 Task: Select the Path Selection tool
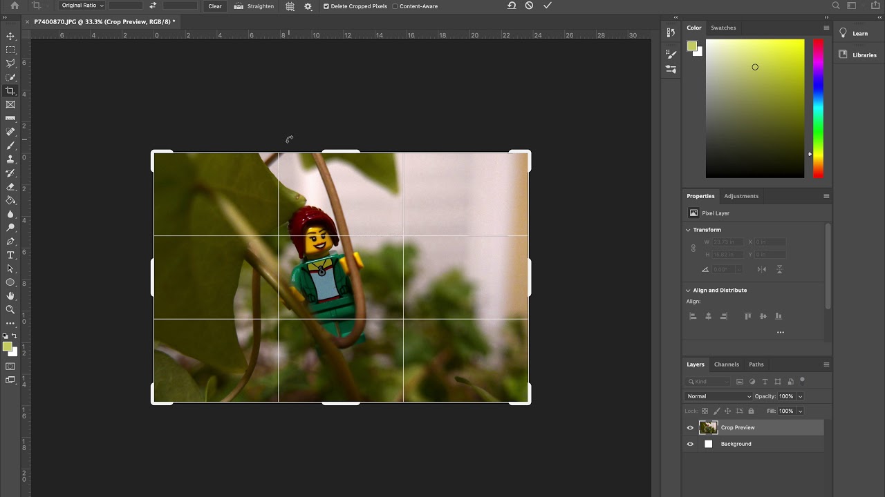[x=10, y=269]
